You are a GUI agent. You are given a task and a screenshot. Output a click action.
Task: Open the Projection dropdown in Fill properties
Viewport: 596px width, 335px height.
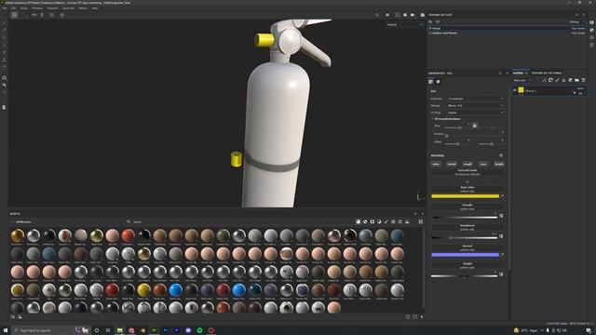[x=475, y=99]
